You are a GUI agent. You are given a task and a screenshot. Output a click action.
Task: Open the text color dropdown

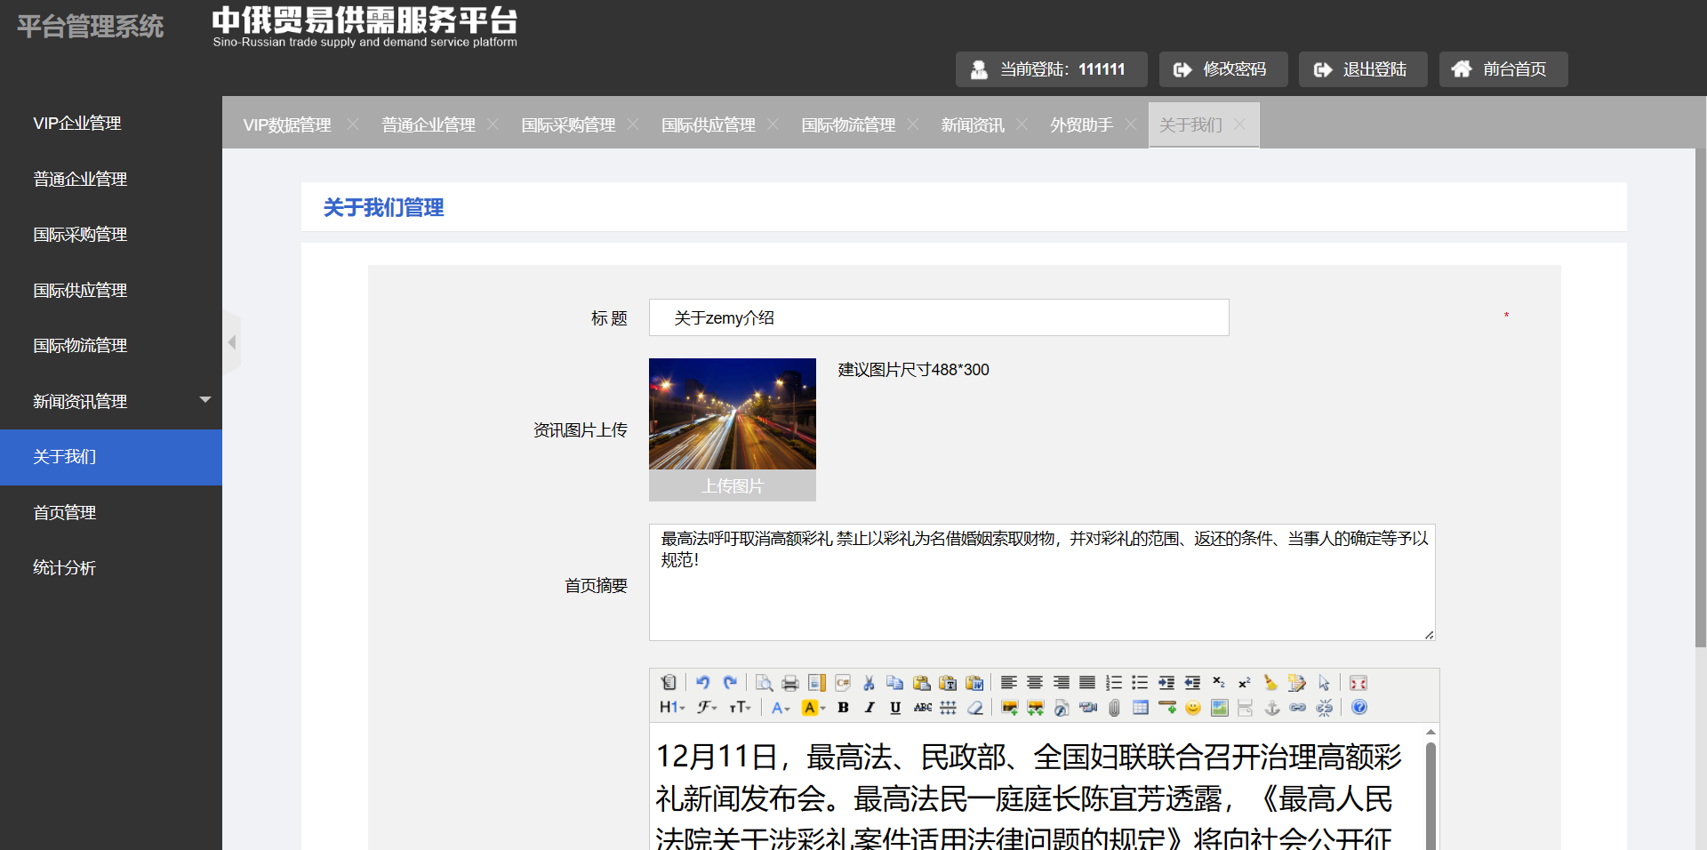tap(781, 708)
